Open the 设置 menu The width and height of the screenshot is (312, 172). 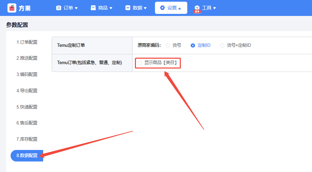click(x=171, y=8)
